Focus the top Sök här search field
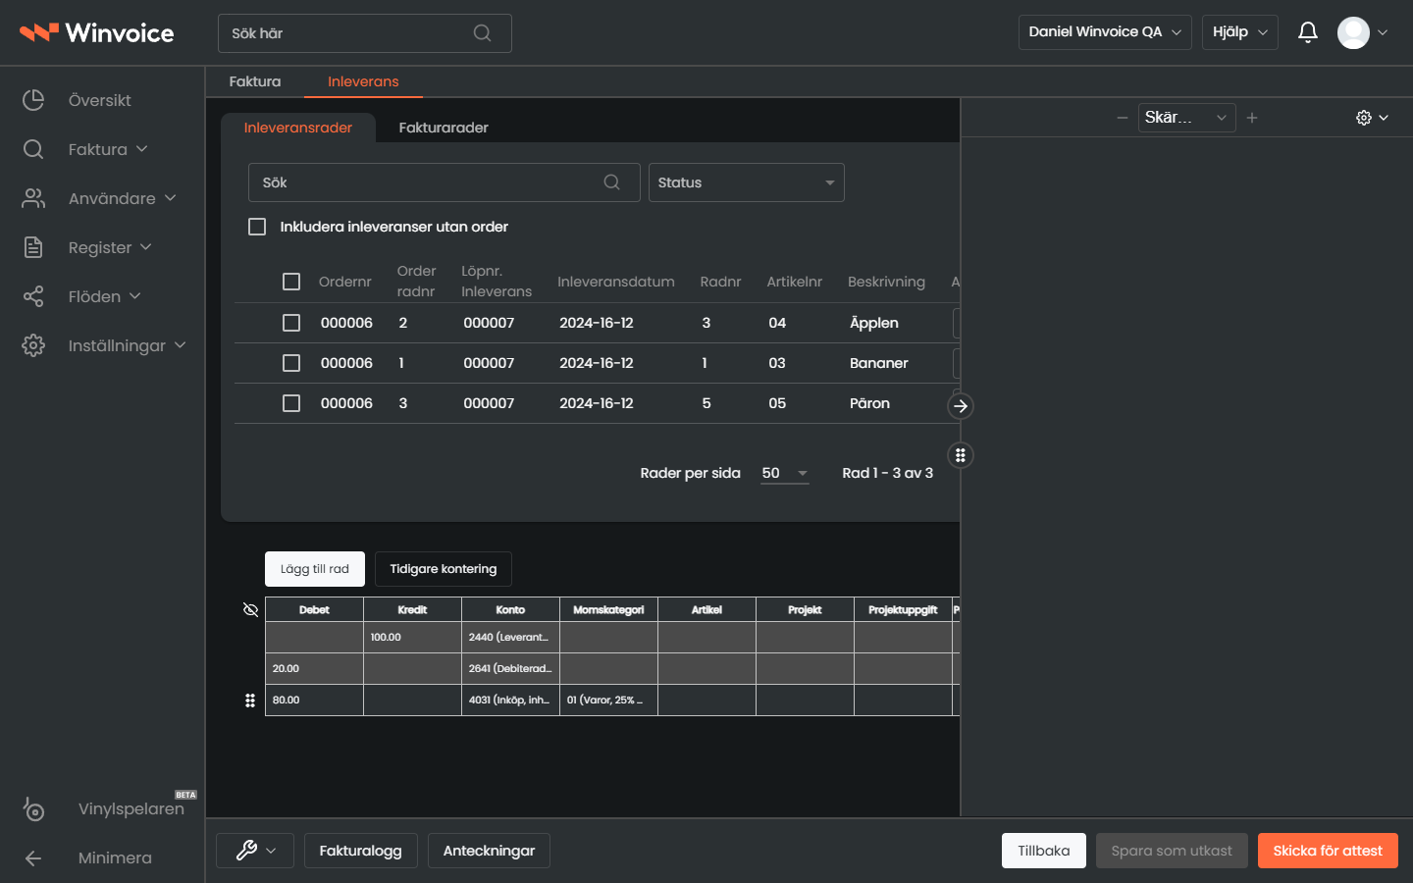This screenshot has height=883, width=1413. [365, 33]
